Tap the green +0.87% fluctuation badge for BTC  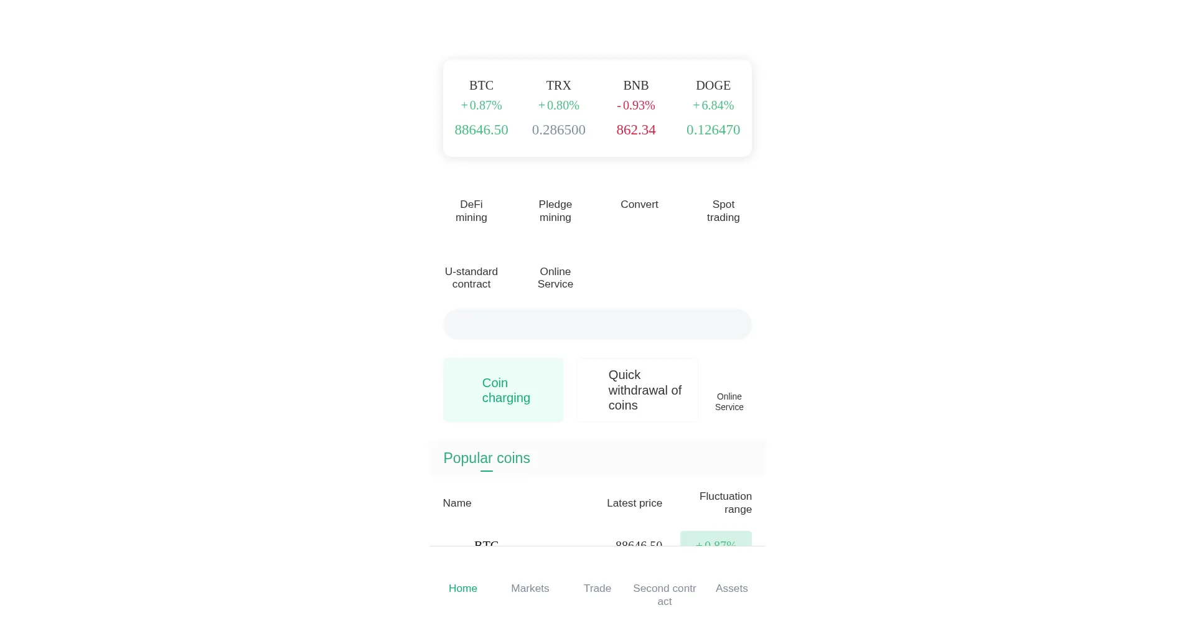pyautogui.click(x=715, y=545)
